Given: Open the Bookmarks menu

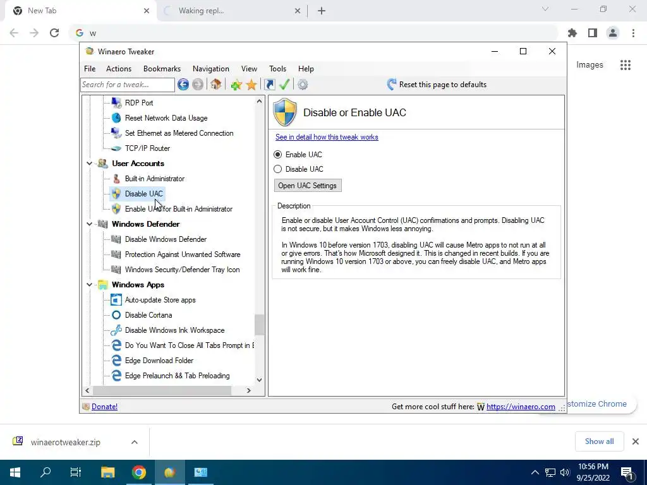Looking at the screenshot, I should pos(162,69).
